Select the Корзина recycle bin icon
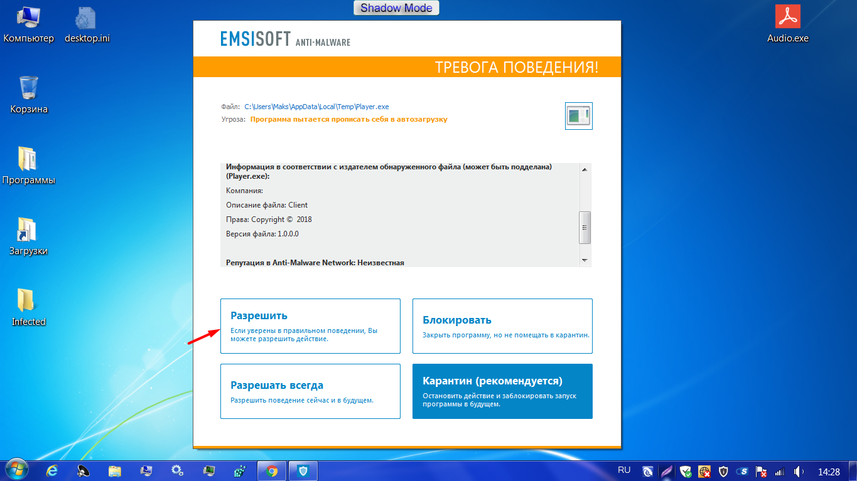This screenshot has width=857, height=481. coord(29,95)
